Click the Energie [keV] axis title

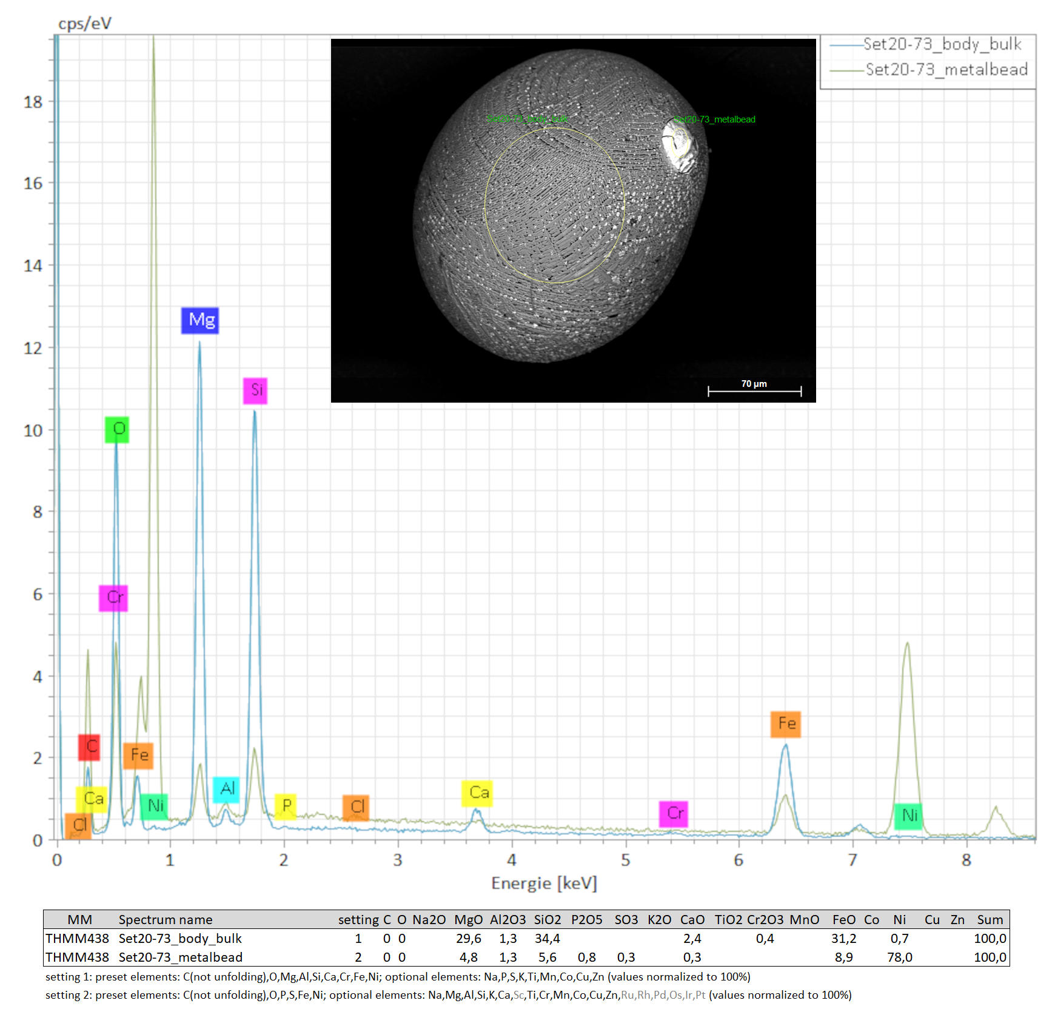coord(544,883)
